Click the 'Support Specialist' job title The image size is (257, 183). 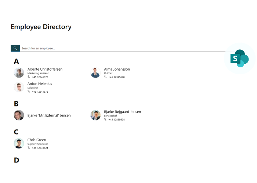(37, 144)
